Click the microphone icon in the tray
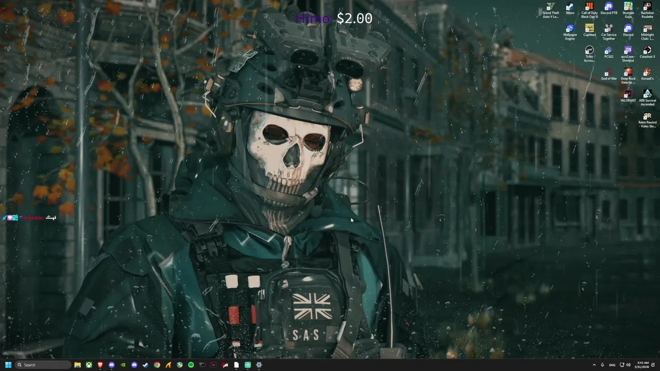This screenshot has height=371, width=660. 602,365
